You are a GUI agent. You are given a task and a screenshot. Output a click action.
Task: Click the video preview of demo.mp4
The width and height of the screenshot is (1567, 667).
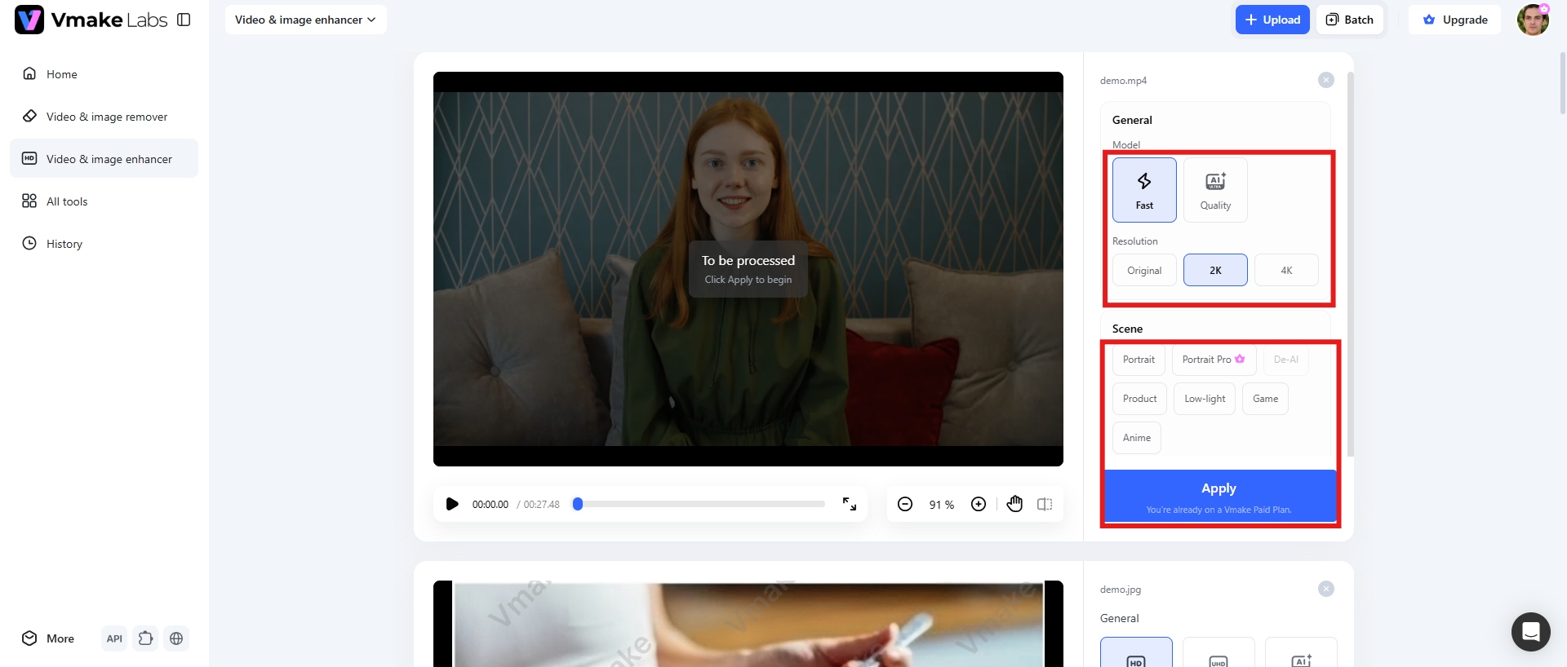click(x=748, y=269)
